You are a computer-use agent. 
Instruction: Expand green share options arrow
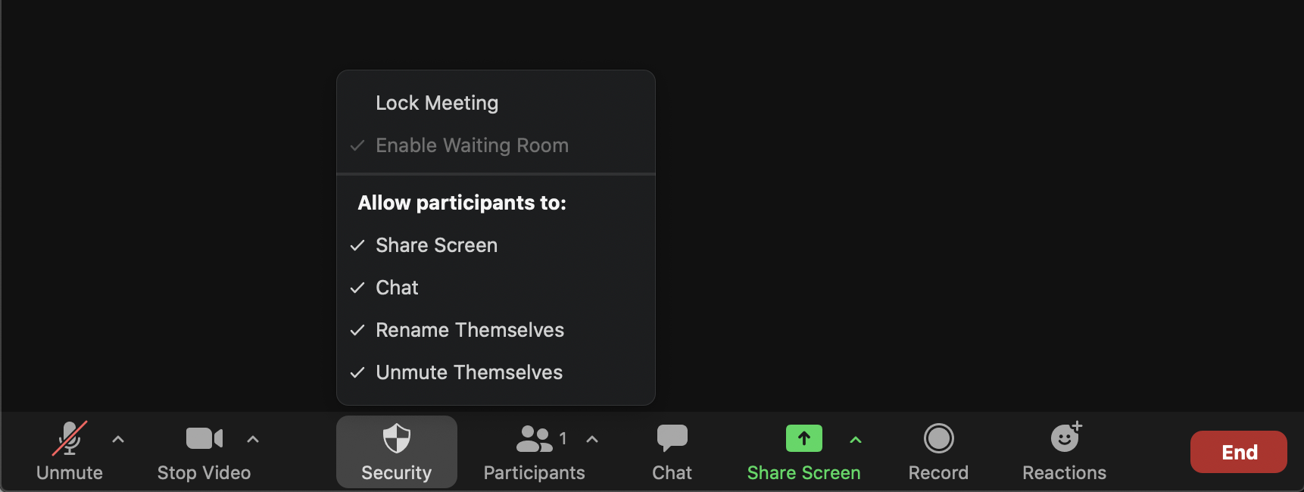[856, 440]
